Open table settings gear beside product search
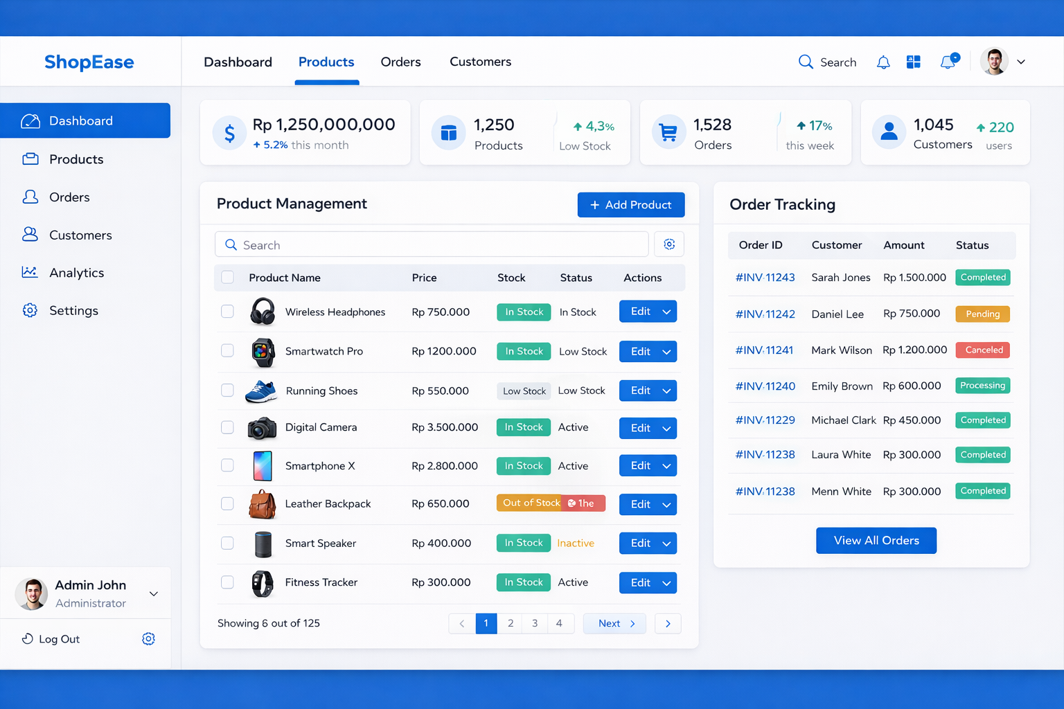This screenshot has height=709, width=1064. click(x=669, y=244)
